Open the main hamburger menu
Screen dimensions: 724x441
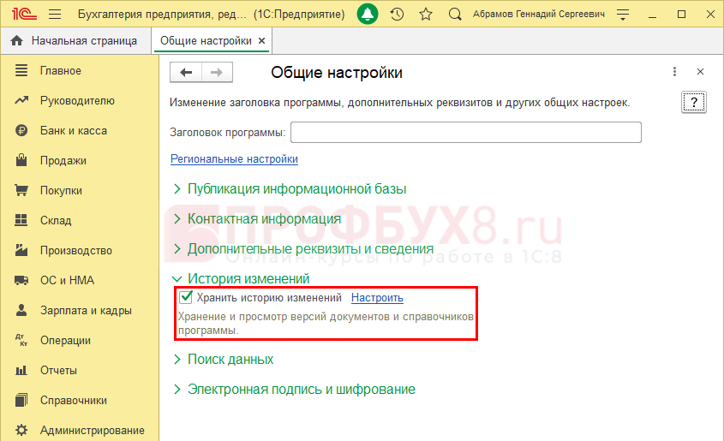click(x=55, y=15)
